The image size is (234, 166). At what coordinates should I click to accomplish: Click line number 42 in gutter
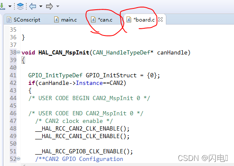point(13,83)
